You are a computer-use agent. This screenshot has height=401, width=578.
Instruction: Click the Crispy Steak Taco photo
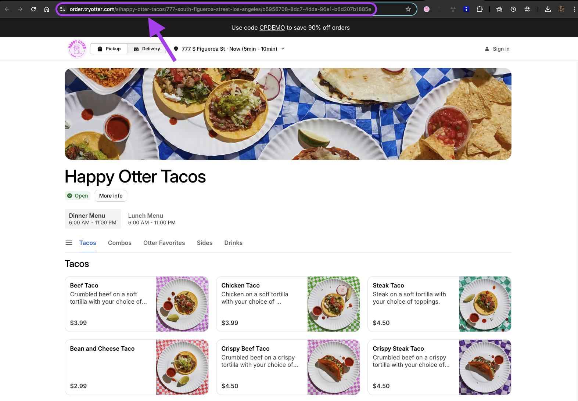coord(485,367)
